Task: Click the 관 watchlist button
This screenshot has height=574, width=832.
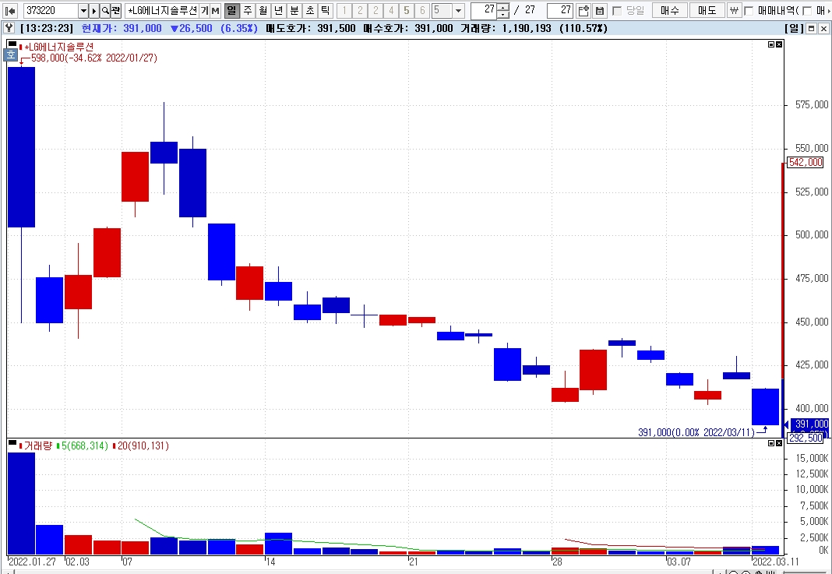Action: (x=115, y=10)
